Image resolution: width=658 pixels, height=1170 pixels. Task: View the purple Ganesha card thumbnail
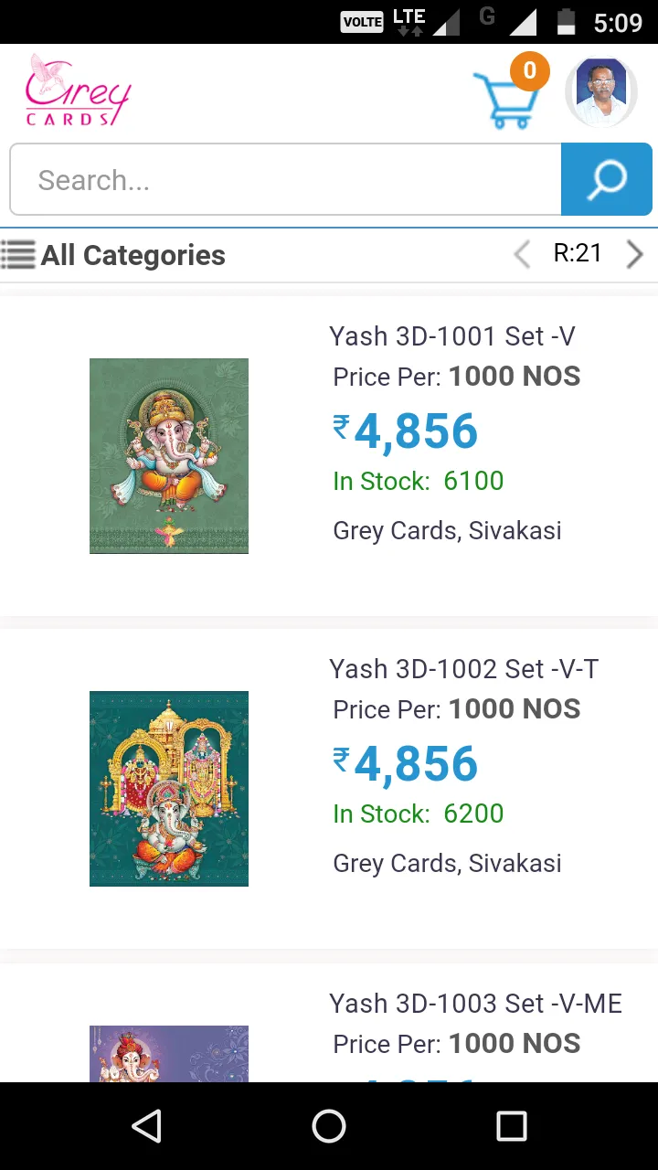[x=169, y=1054]
